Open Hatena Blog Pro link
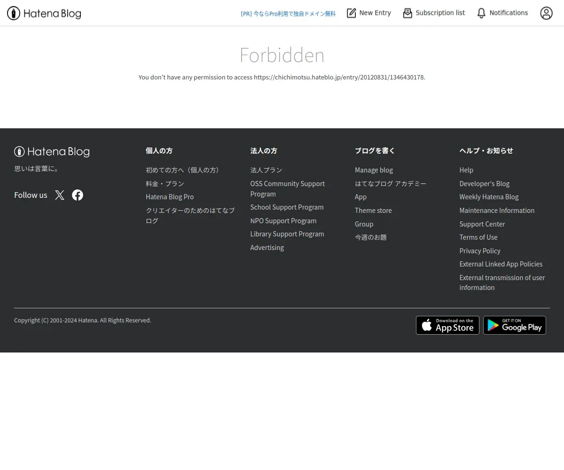 [170, 197]
